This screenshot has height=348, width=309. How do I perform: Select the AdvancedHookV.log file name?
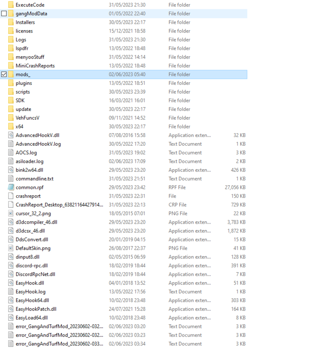38,144
